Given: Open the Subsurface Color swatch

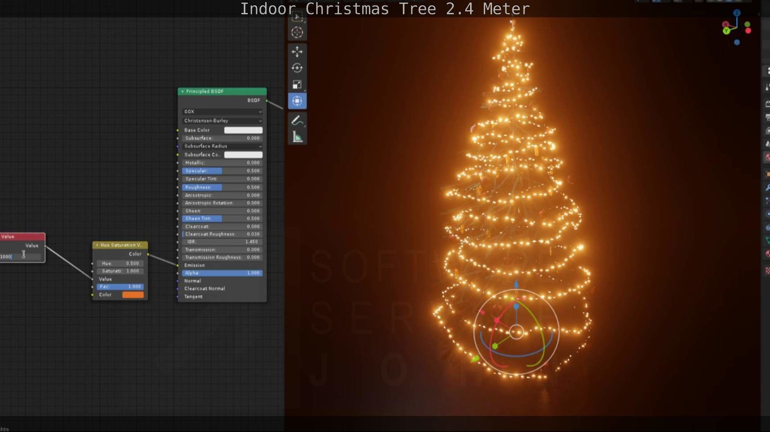Looking at the screenshot, I should click(243, 155).
